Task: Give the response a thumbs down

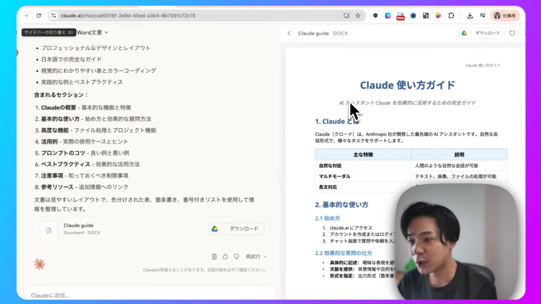Action: pos(236,256)
